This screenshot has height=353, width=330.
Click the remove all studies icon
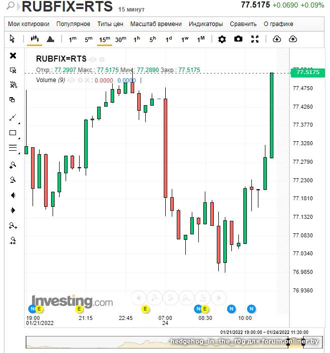(14, 85)
